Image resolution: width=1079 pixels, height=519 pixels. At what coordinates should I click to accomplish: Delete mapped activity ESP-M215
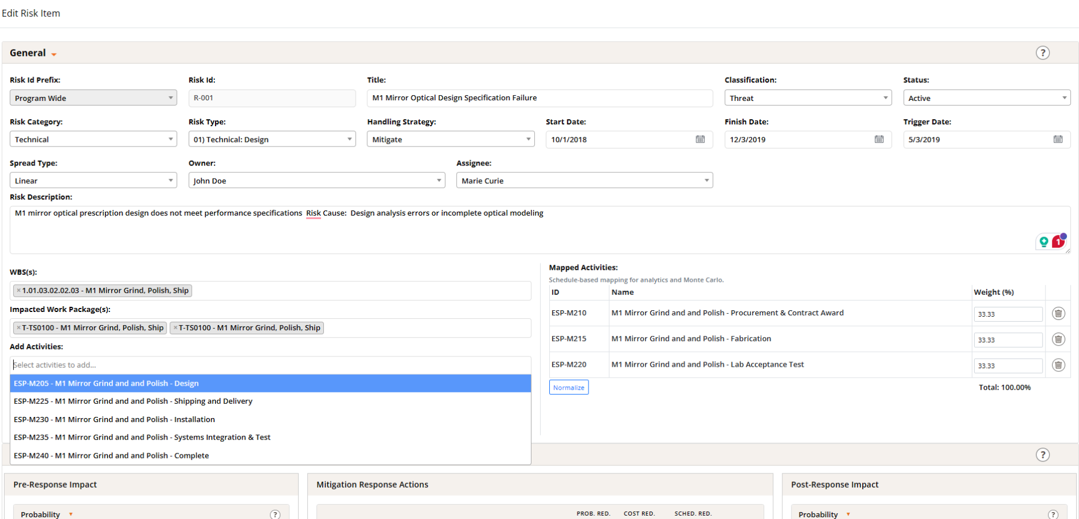point(1058,339)
